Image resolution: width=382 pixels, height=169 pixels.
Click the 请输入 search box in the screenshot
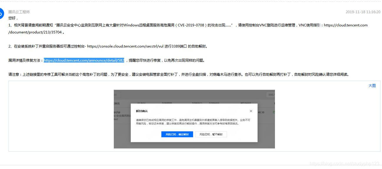[271, 94]
